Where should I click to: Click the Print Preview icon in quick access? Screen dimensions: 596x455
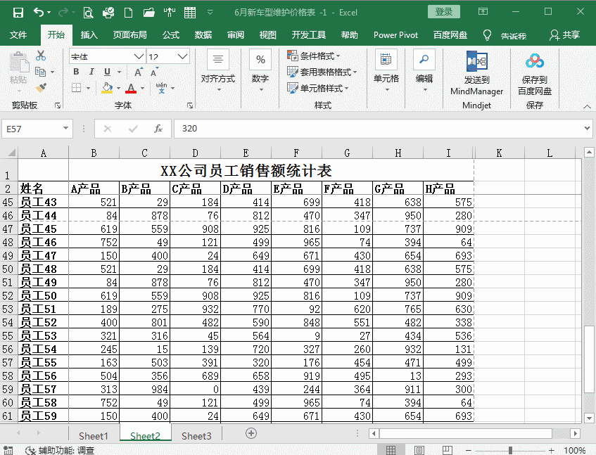pos(88,13)
